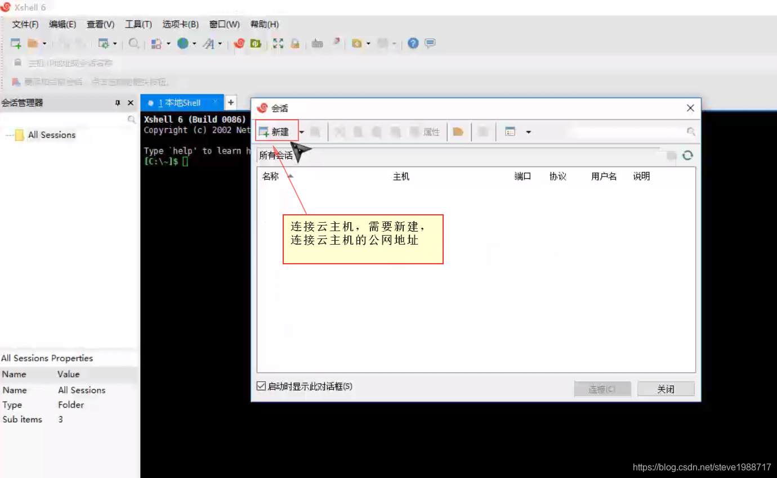777x478 pixels.
Task: Close the 本地Shell tab
Action: [215, 102]
